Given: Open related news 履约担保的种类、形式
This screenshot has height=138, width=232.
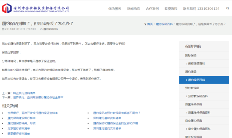Looking at the screenshot, I should tap(21, 123).
